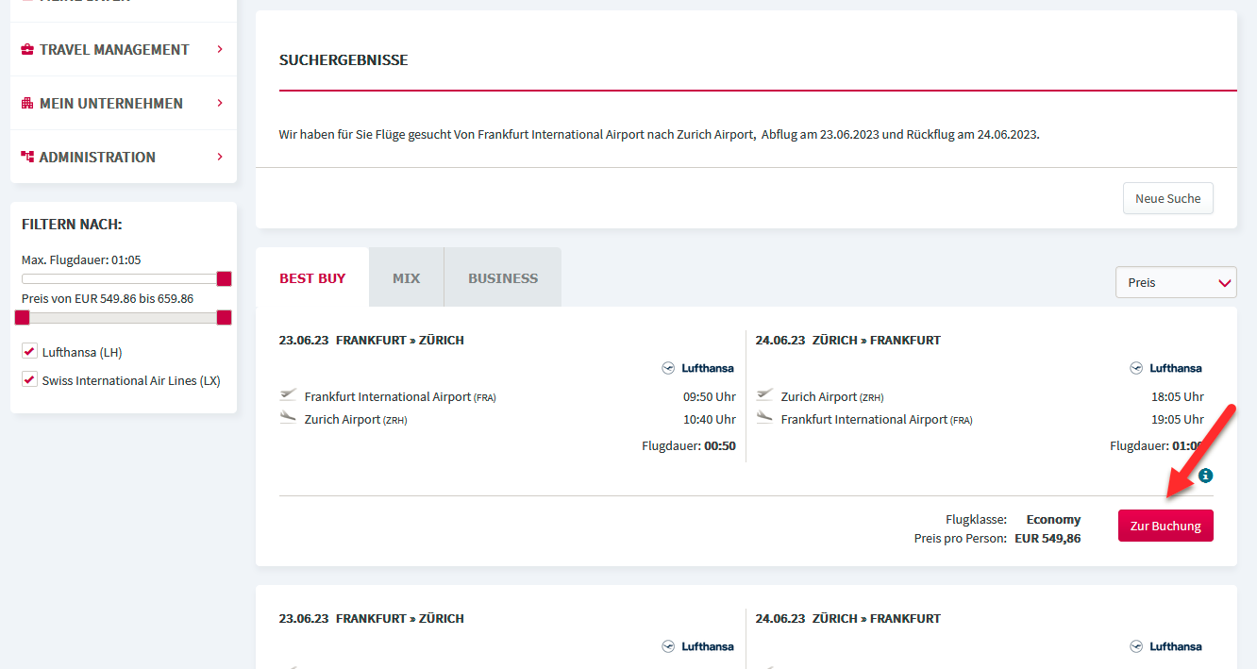
Task: Click the Max. Flugdauer slider handle
Action: [224, 278]
